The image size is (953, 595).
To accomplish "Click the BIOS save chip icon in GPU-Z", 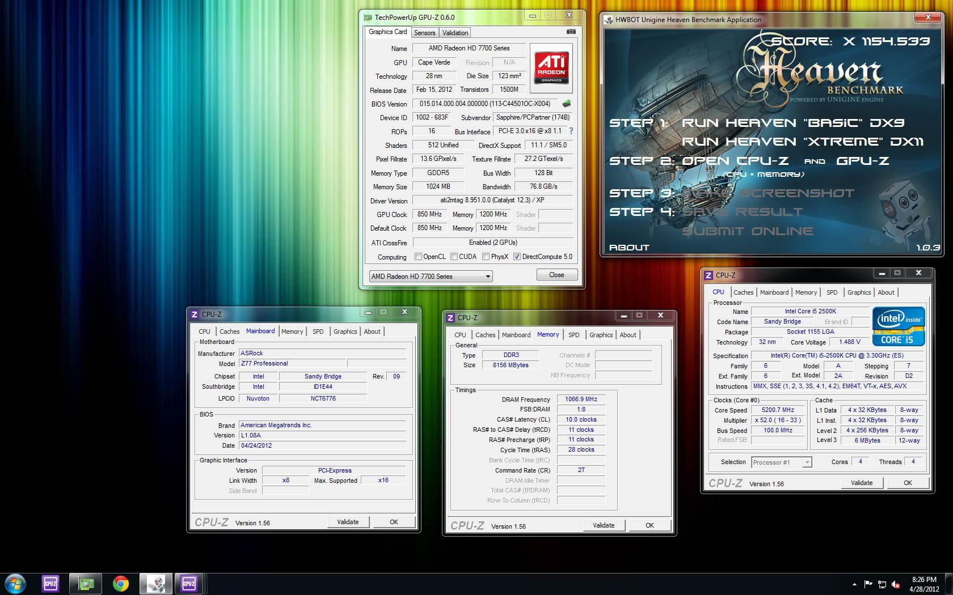I will (566, 104).
